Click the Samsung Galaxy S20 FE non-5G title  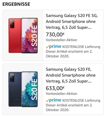coord(71,75)
